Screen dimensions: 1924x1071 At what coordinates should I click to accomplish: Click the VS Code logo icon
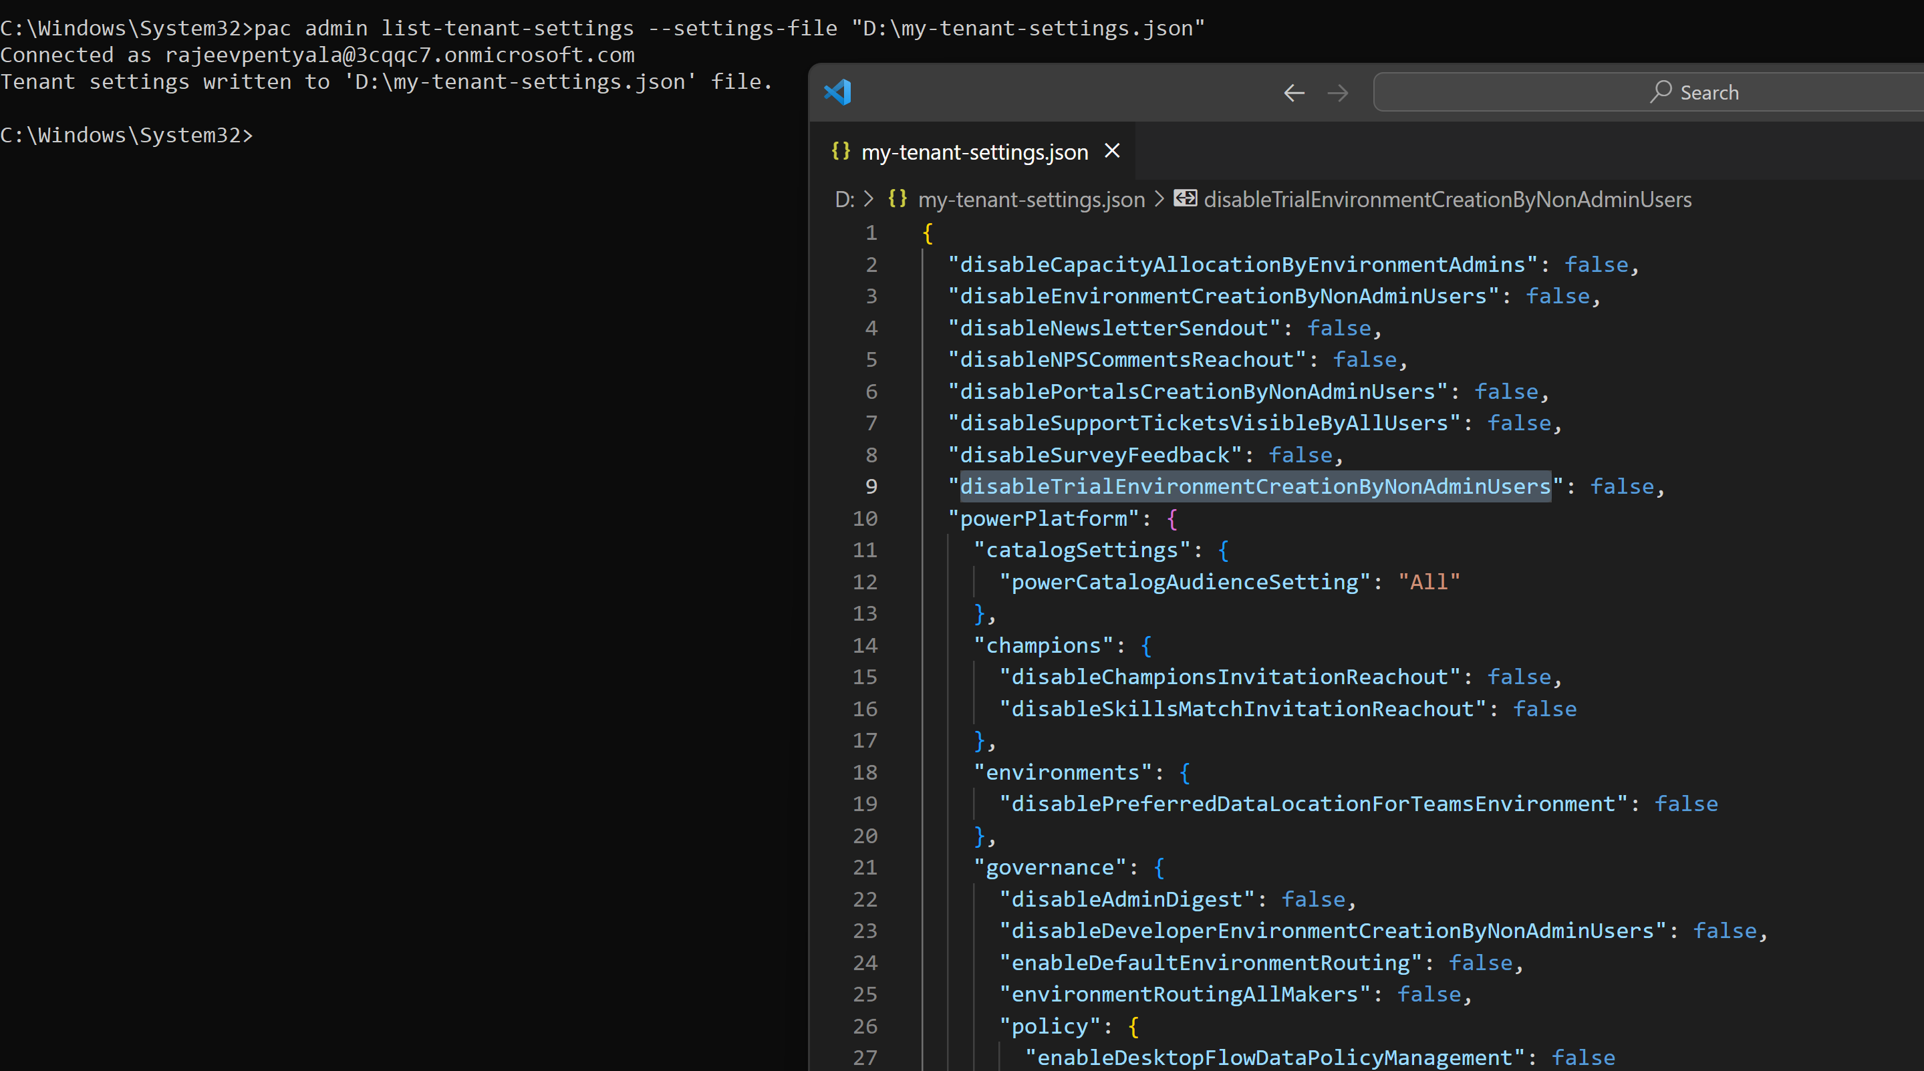(837, 92)
